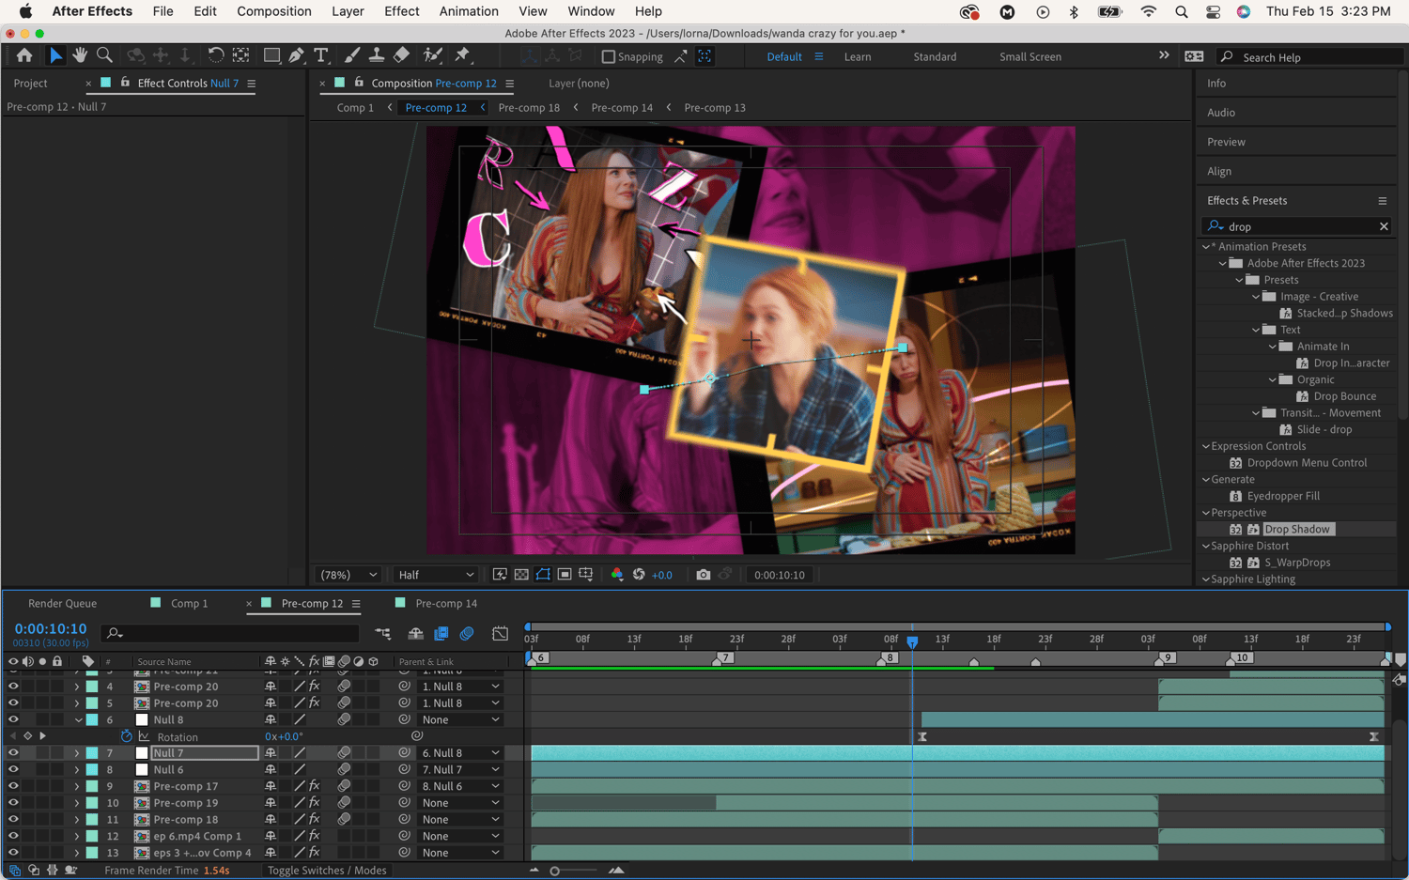
Task: Navigate to Pre-comp 18 in breadcrumb
Action: coord(529,108)
